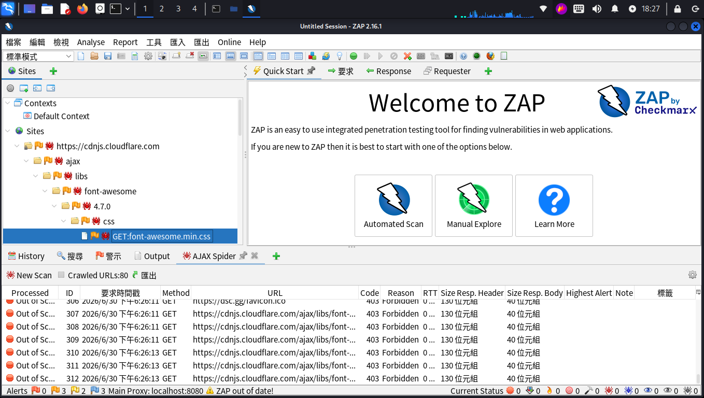704x398 pixels.
Task: Click the red spider status icon in footer
Action: [x=609, y=391]
